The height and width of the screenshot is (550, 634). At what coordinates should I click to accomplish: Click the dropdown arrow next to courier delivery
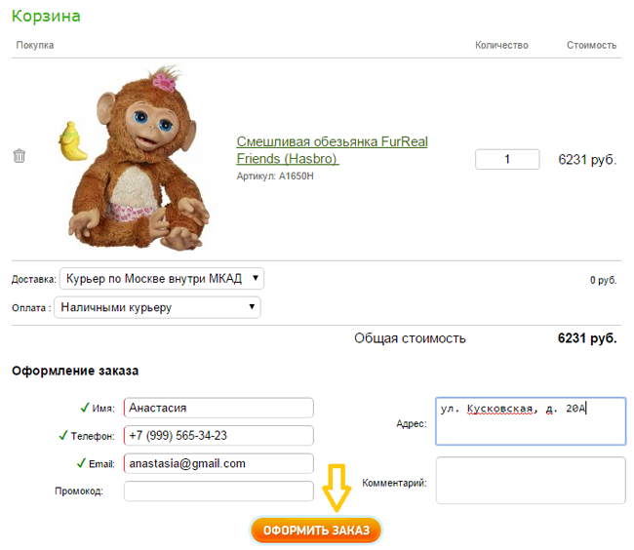(256, 279)
